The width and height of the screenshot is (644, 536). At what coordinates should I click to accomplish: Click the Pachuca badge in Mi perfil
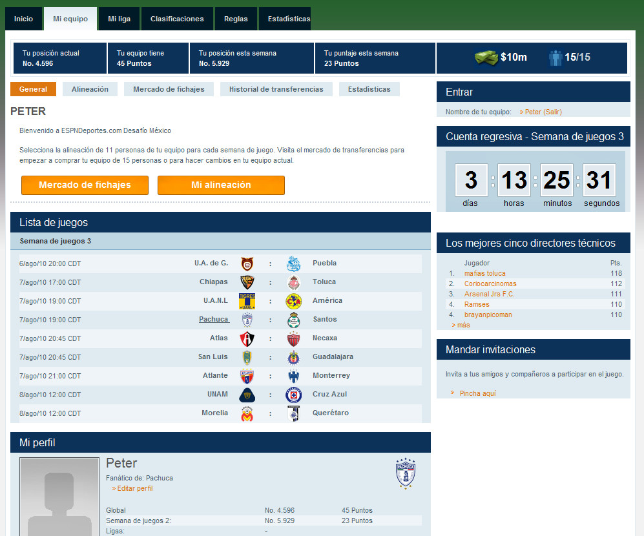click(406, 473)
